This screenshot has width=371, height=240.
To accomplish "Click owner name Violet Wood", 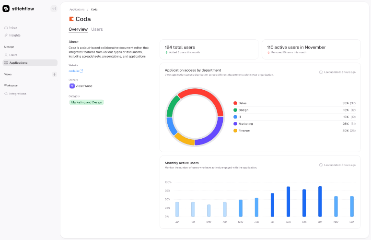I will coord(84,86).
